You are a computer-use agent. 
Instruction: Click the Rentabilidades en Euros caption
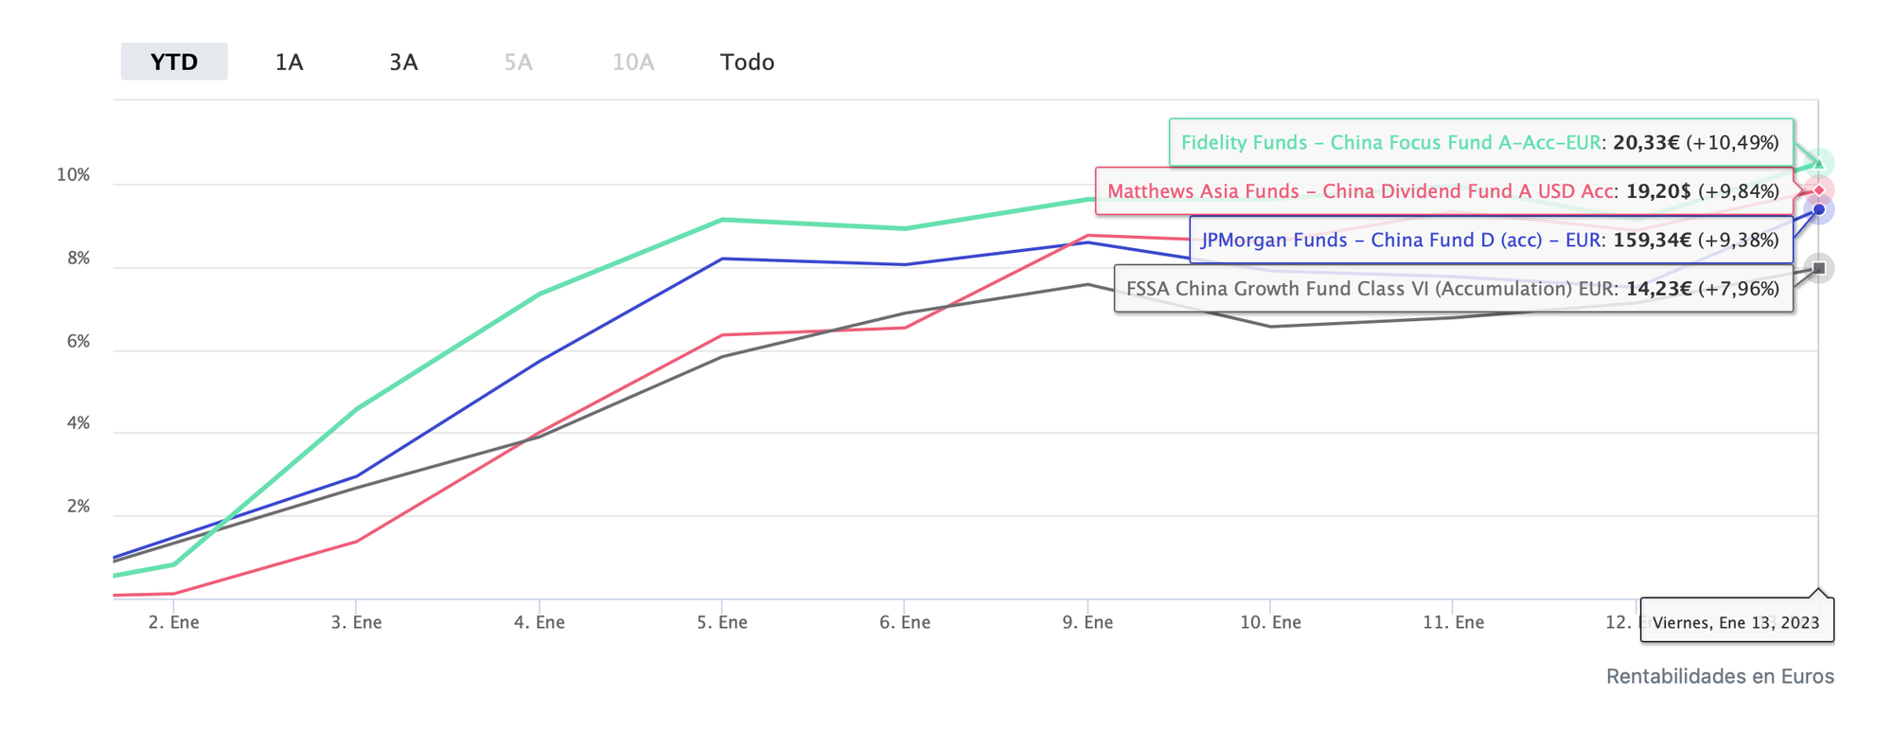coord(1720,676)
